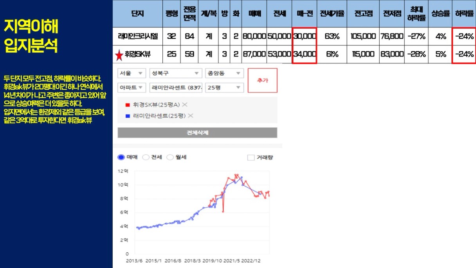
Task: Open the 종암동 neighborhood dropdown
Action: [224, 73]
